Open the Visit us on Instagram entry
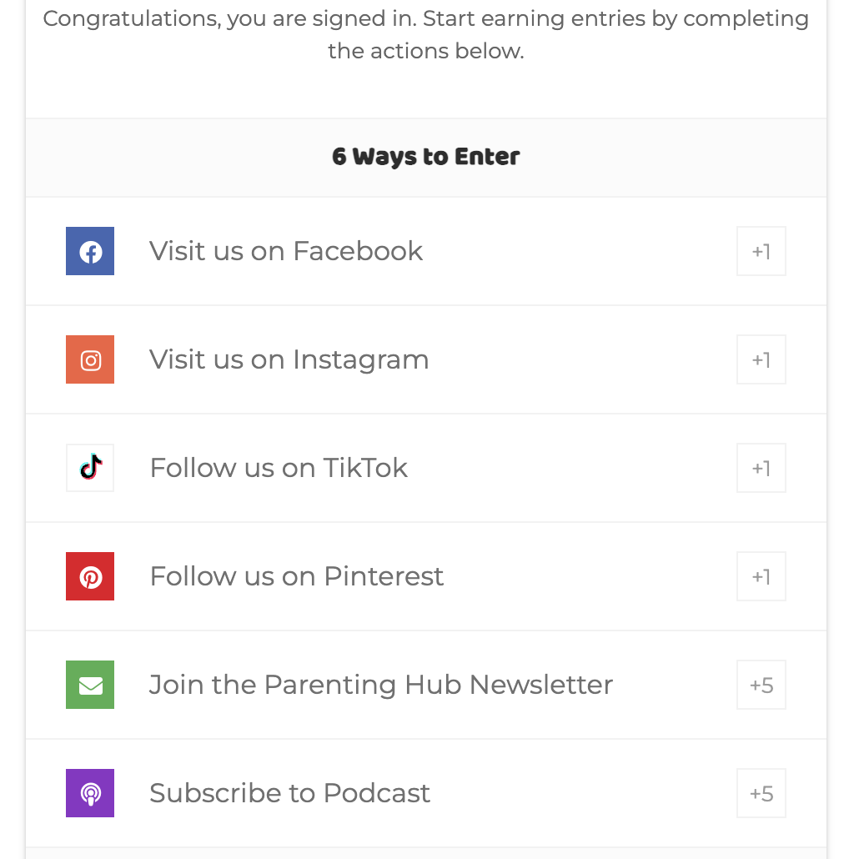The height and width of the screenshot is (859, 849). (289, 359)
